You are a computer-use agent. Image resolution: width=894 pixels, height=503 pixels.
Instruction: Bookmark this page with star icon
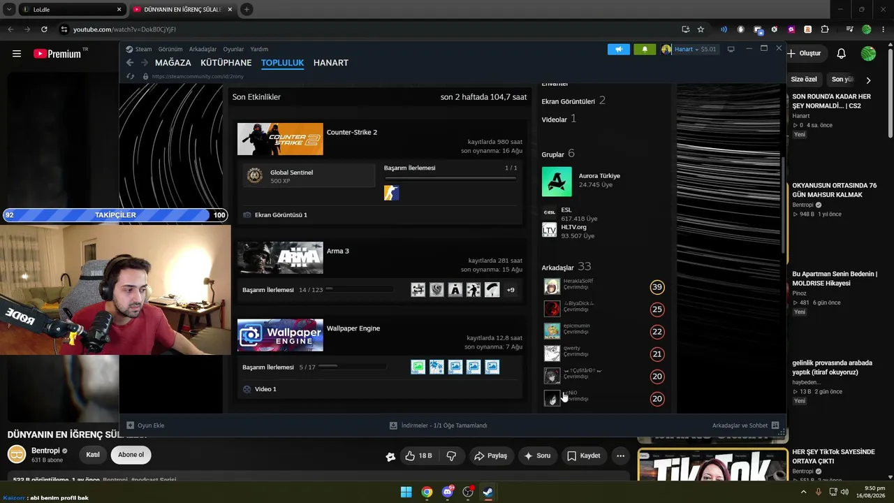pyautogui.click(x=701, y=29)
